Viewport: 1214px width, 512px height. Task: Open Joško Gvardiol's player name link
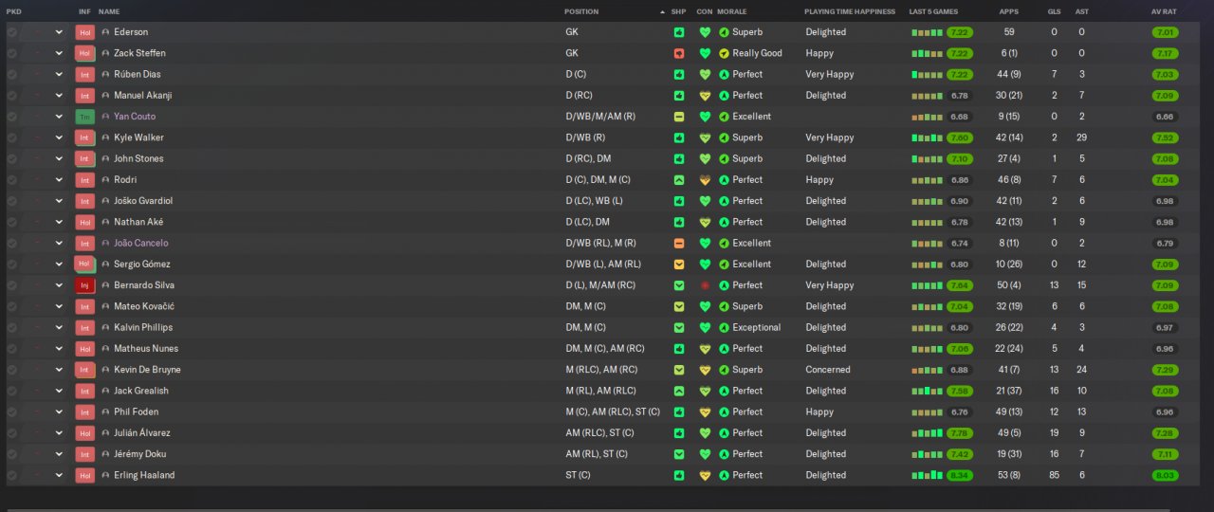pyautogui.click(x=143, y=201)
